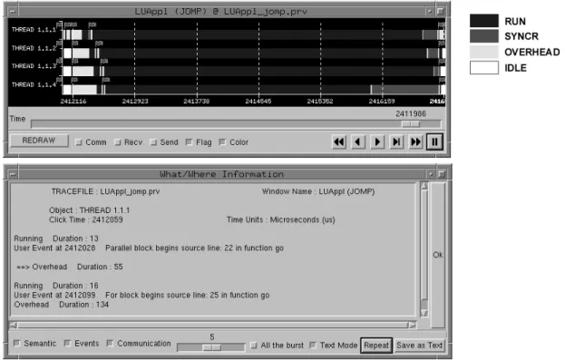The width and height of the screenshot is (565, 360).
Task: Click the Repeat button
Action: pos(376,345)
